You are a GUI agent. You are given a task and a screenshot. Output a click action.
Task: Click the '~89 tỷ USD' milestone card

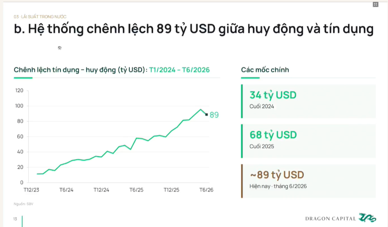pyautogui.click(x=308, y=181)
